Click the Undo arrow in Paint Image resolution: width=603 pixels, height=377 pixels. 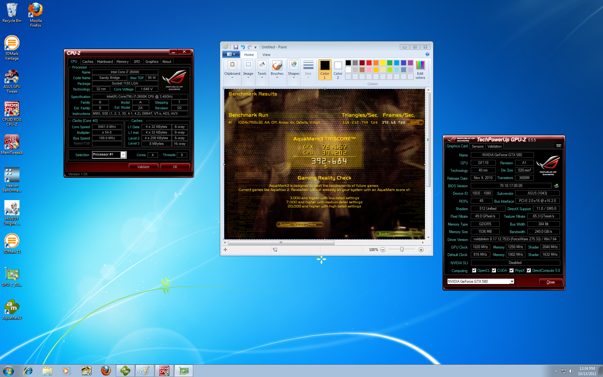[243, 47]
